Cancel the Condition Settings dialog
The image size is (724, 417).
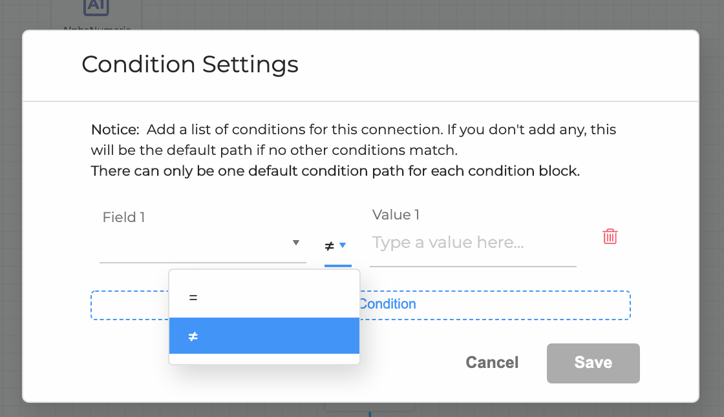click(x=492, y=363)
